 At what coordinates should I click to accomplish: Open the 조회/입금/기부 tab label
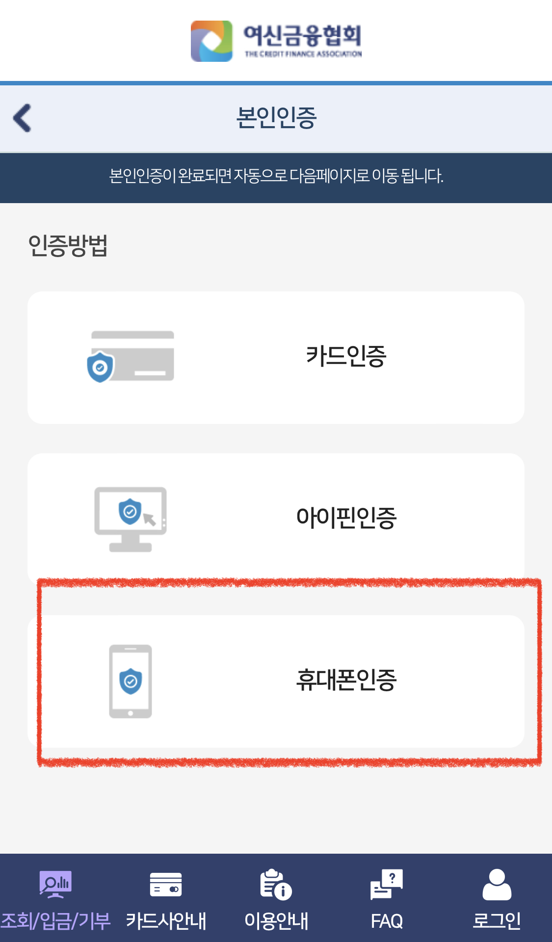click(55, 920)
